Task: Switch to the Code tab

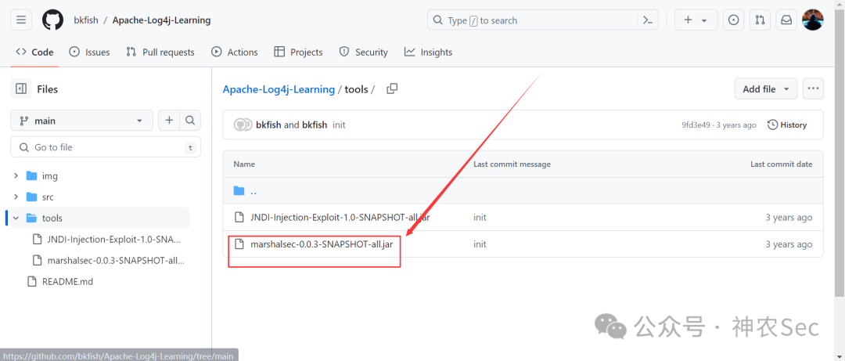Action: pyautogui.click(x=34, y=52)
